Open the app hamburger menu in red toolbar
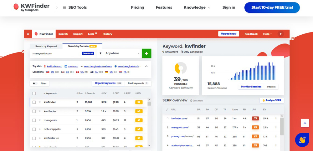The image size is (313, 151). tap(28, 34)
